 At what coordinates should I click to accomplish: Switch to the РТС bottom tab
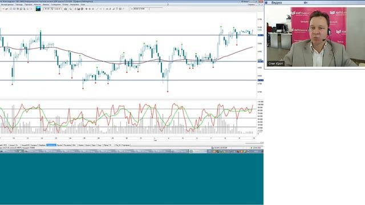(5, 145)
